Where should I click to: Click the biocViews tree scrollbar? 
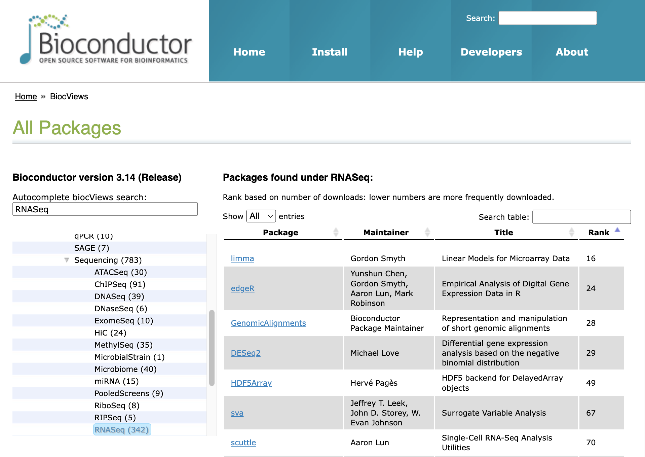[x=212, y=347]
